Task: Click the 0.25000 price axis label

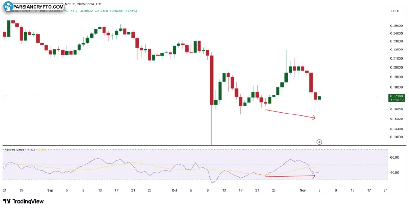Action: pos(395,26)
